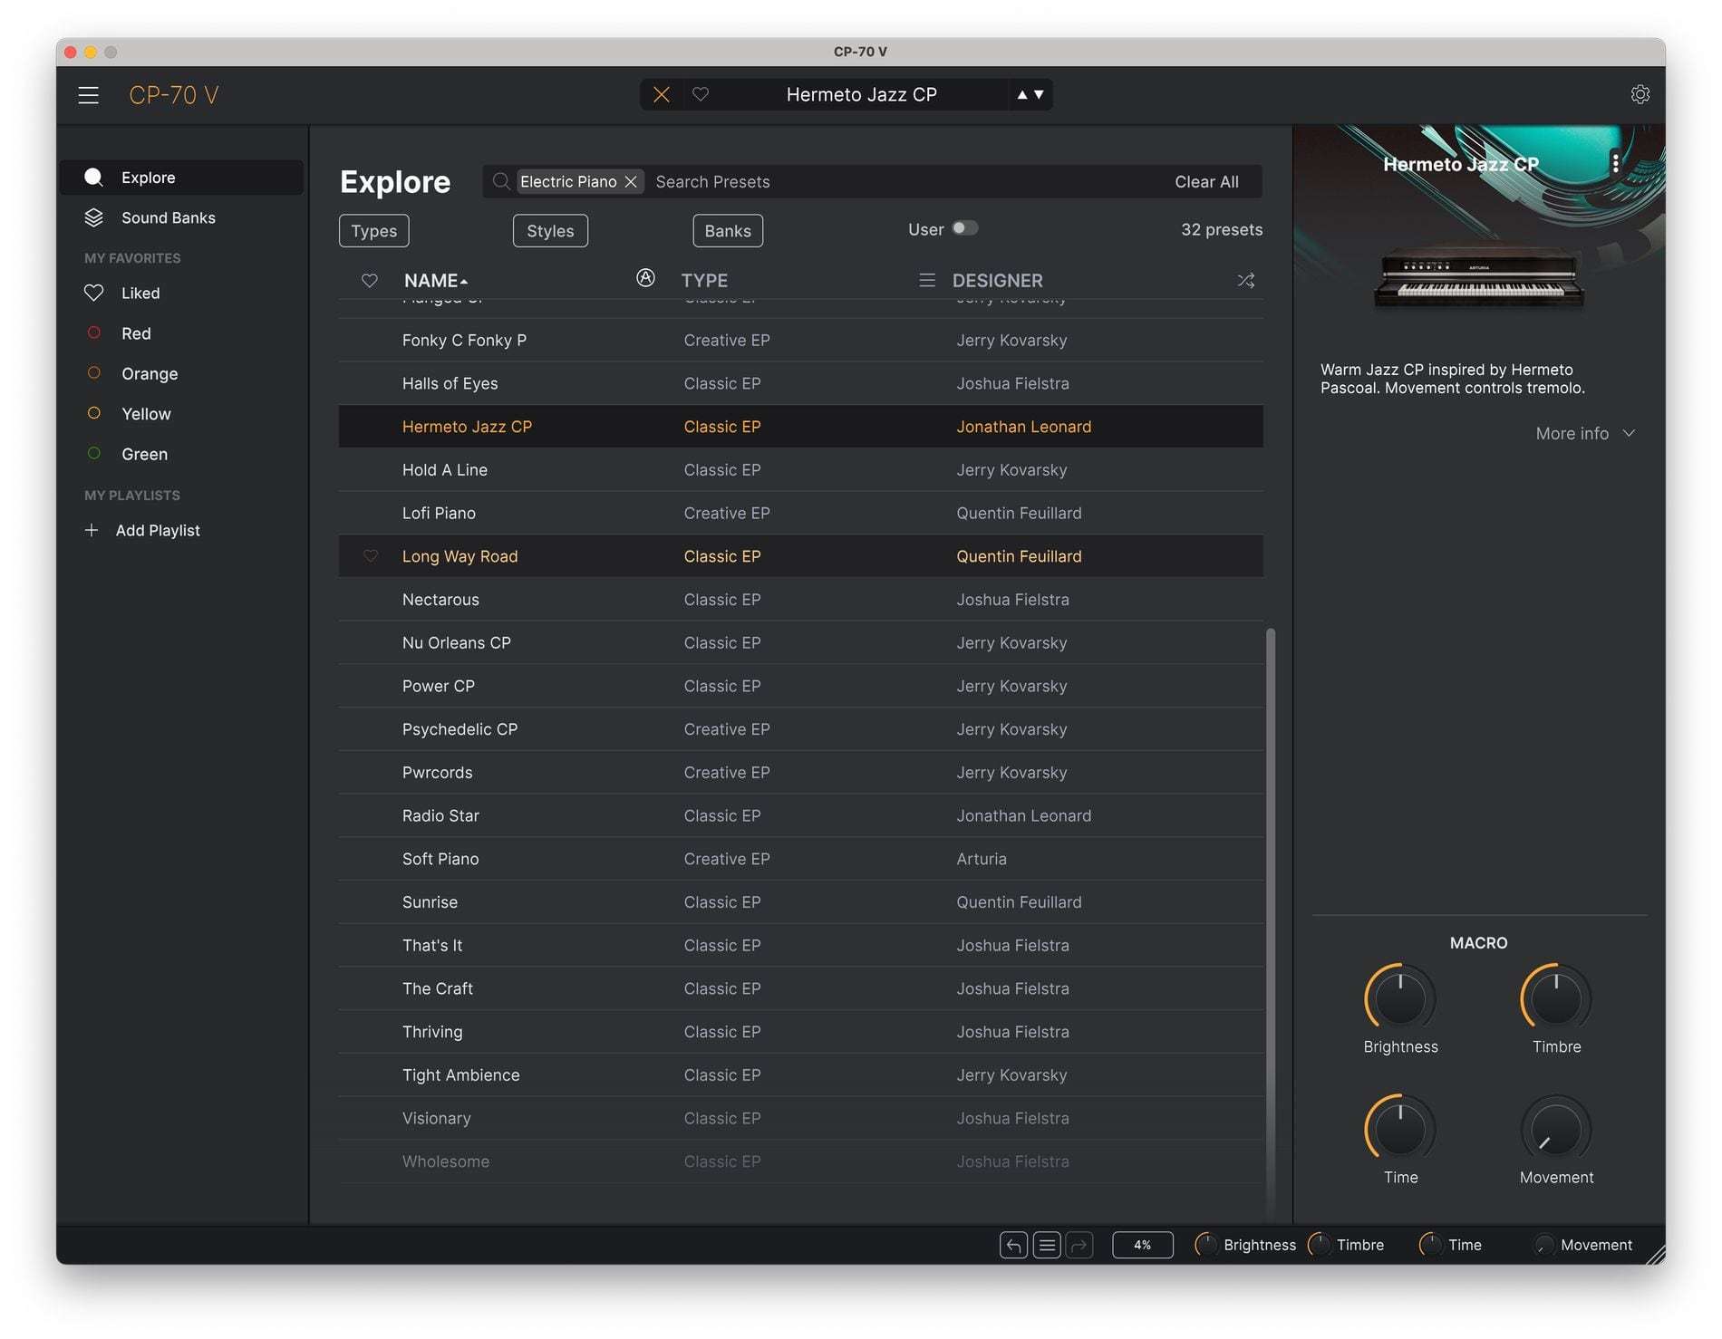Toggle the like heart on Long Way Road
Viewport: 1722px width, 1339px height.
[x=370, y=556]
